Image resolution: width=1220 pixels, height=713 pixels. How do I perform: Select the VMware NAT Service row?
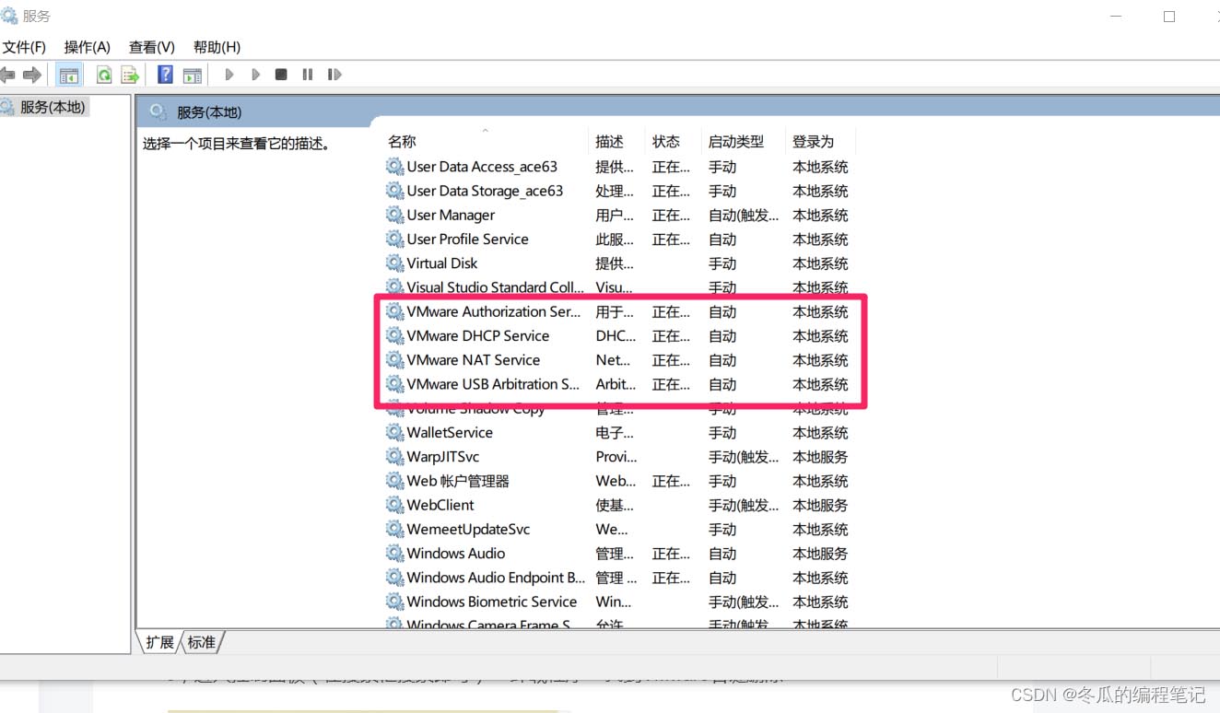click(473, 360)
